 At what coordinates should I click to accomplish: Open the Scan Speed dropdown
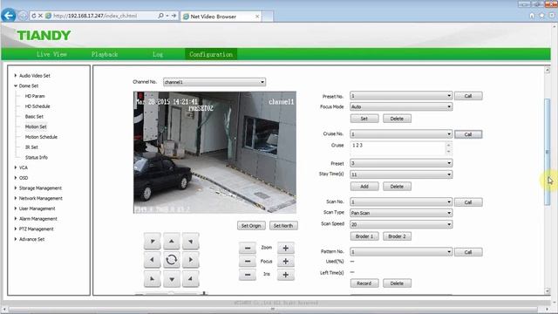coord(401,224)
